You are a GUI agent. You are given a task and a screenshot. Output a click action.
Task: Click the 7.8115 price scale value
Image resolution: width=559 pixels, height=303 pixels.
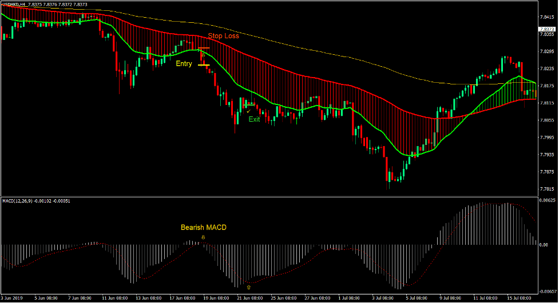click(x=547, y=103)
